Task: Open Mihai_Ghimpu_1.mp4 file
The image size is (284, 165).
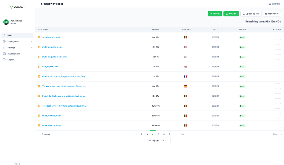Action: click(52, 125)
